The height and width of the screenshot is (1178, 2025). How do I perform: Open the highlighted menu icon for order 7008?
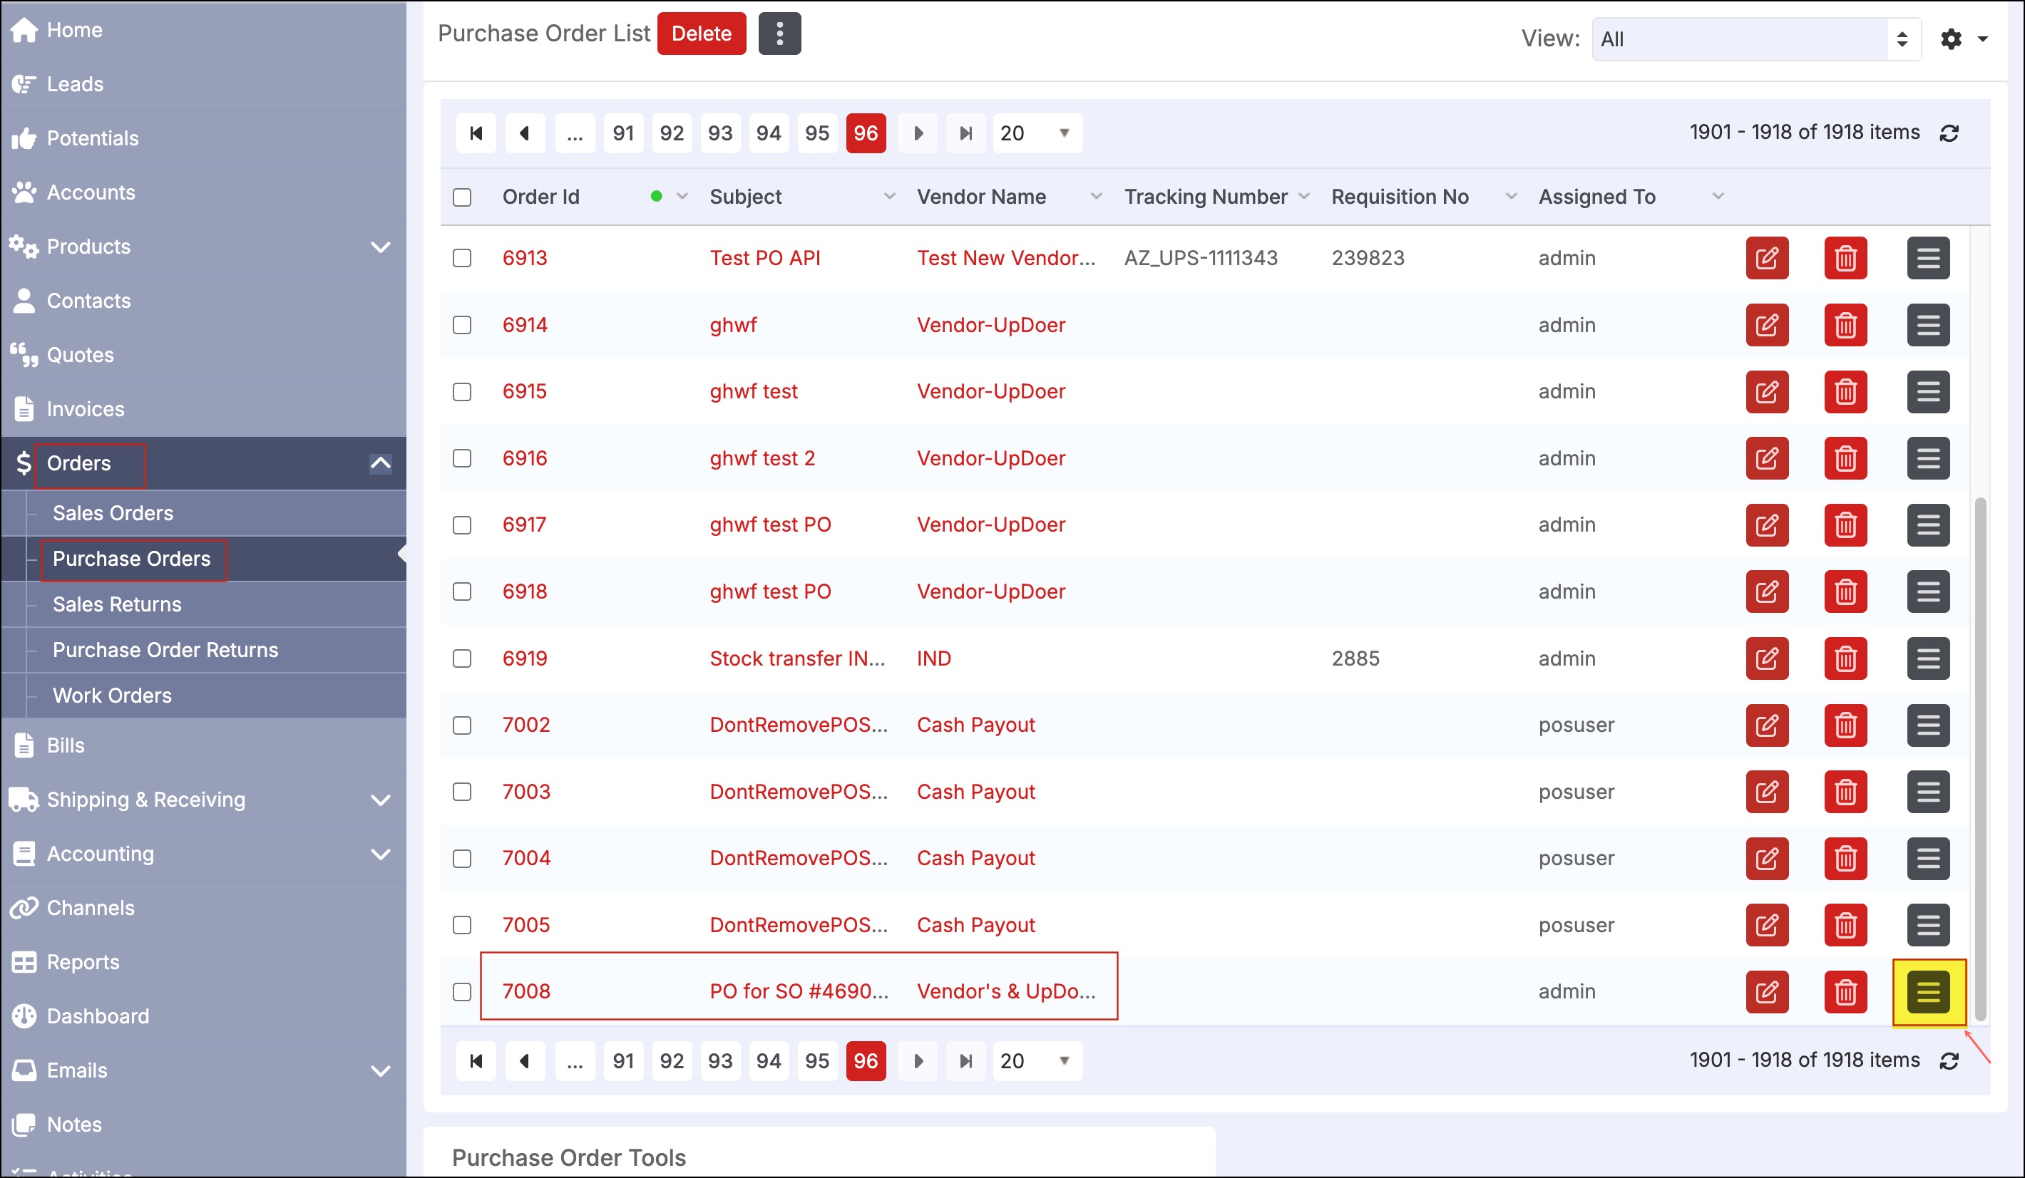[1928, 992]
